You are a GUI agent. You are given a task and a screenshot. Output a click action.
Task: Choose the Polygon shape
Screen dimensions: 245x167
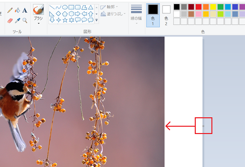pos(84,7)
